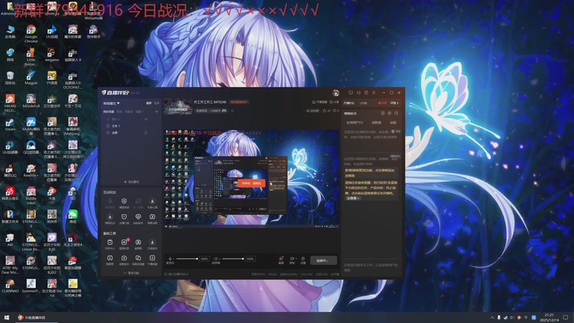Open the 下播提醒 tool icon

152,260
